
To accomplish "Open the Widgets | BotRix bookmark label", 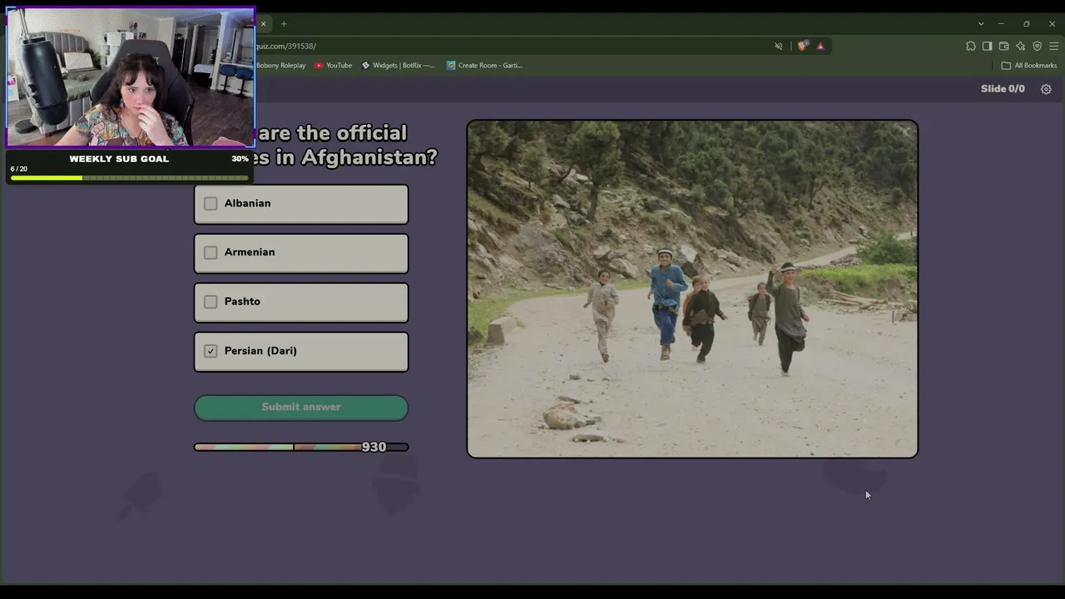I will pos(404,66).
